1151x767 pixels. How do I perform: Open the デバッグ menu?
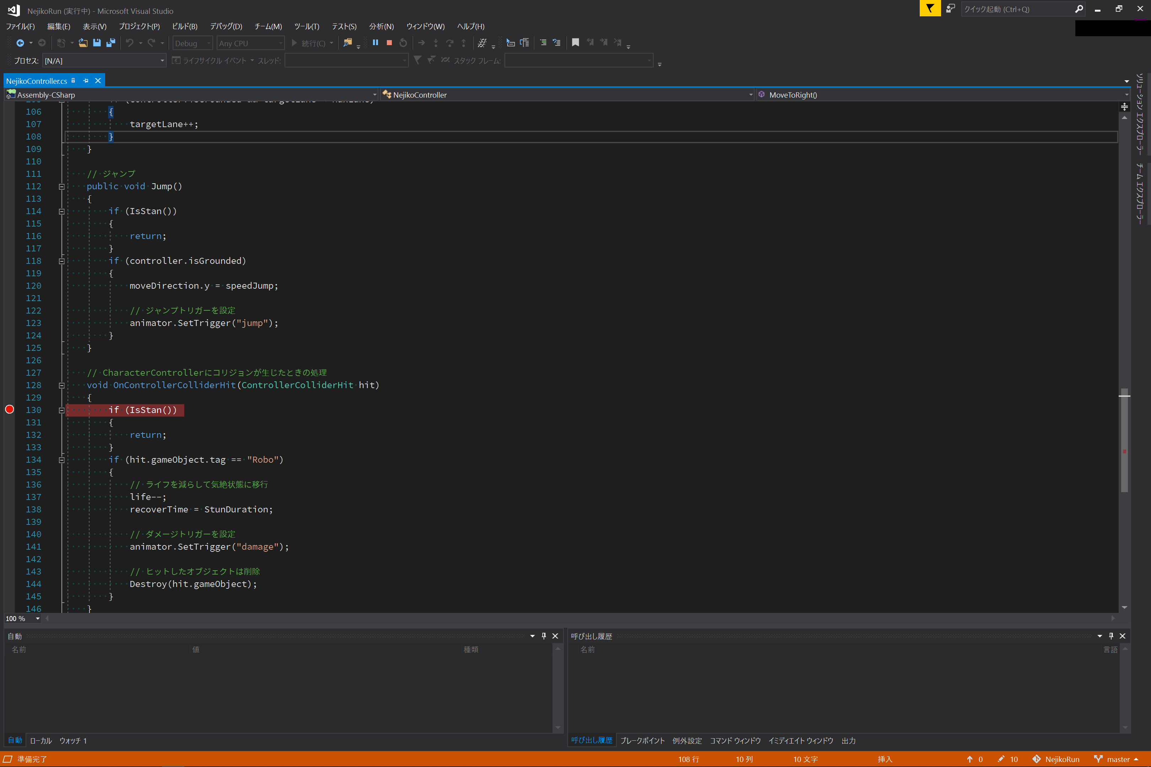click(x=226, y=26)
